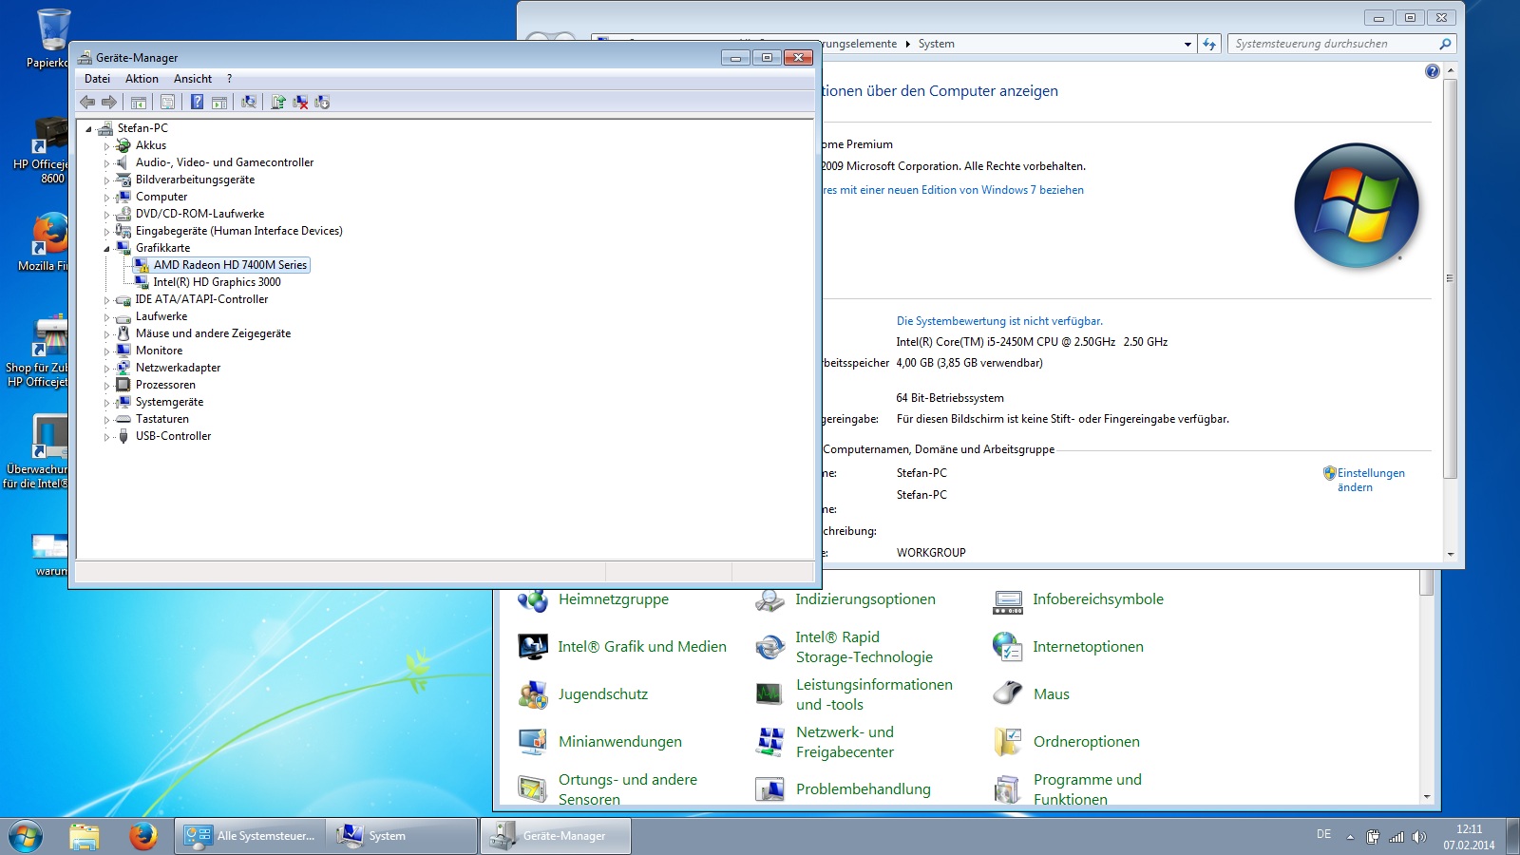Click the blue Help question-mark toolbar icon
The image size is (1520, 855).
[197, 103]
